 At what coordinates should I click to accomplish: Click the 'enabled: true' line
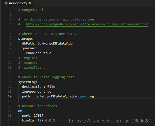pos(39,53)
